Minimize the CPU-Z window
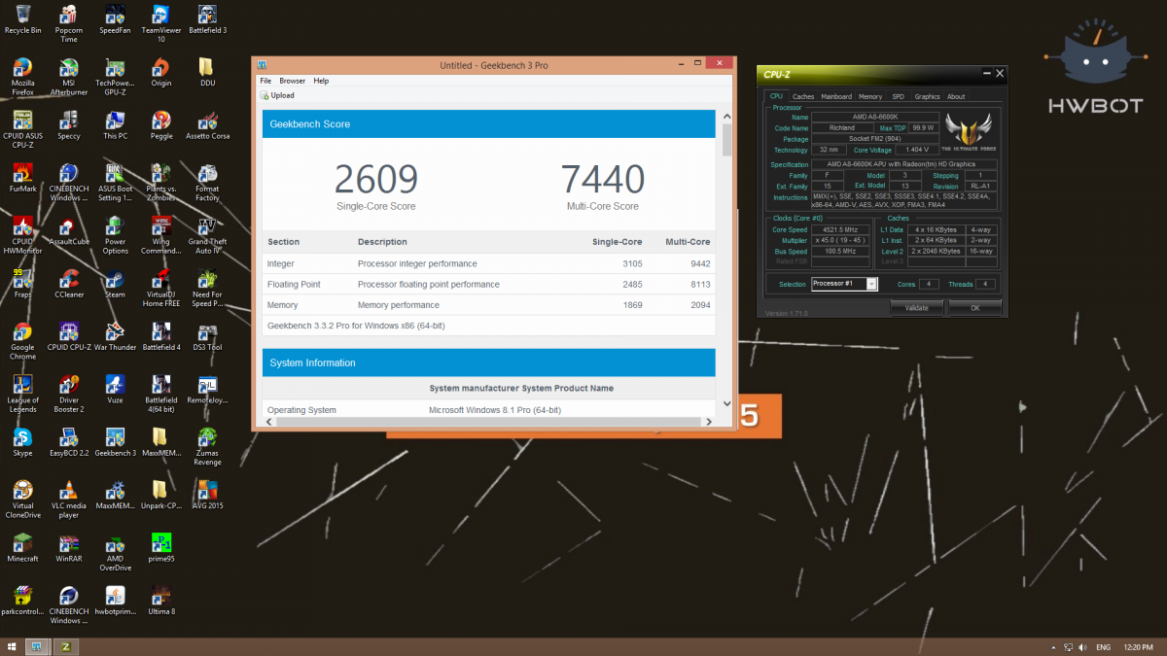1167x656 pixels. pos(984,73)
